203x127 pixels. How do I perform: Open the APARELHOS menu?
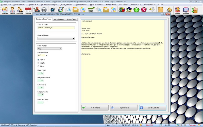coord(33,5)
